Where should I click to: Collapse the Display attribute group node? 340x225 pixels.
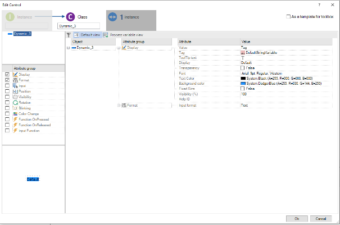(119, 48)
